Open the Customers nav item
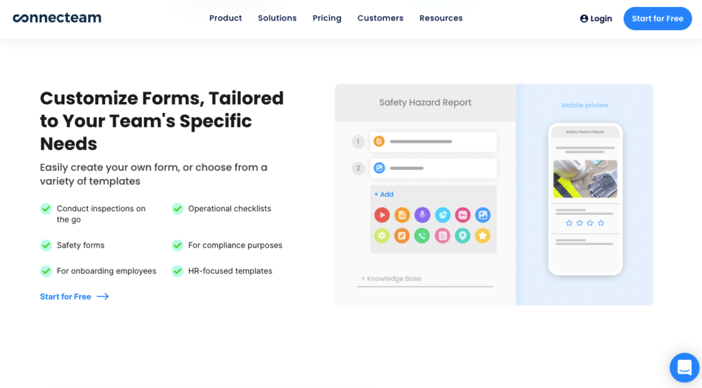This screenshot has height=388, width=702. pyautogui.click(x=380, y=18)
